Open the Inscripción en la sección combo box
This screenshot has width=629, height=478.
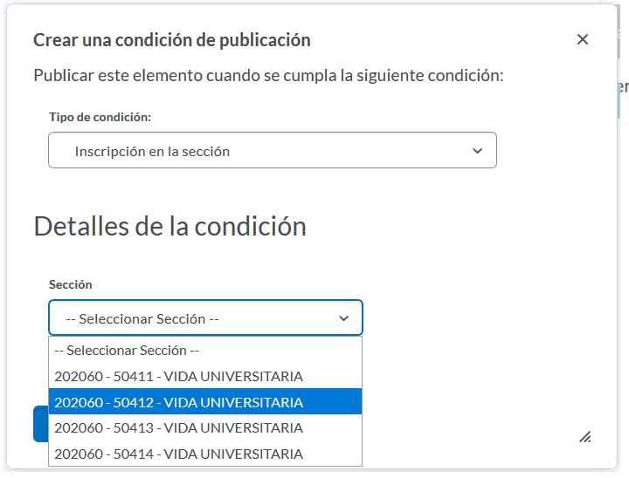pyautogui.click(x=271, y=151)
